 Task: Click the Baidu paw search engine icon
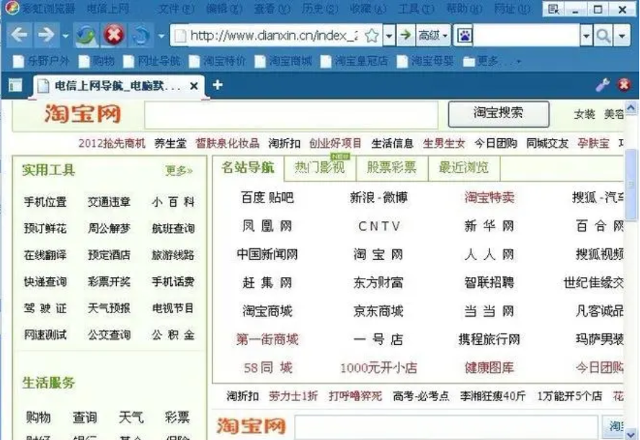point(463,36)
